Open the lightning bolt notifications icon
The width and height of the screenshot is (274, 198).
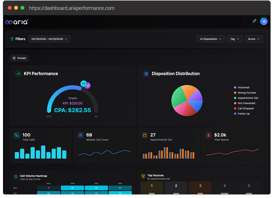(x=254, y=21)
